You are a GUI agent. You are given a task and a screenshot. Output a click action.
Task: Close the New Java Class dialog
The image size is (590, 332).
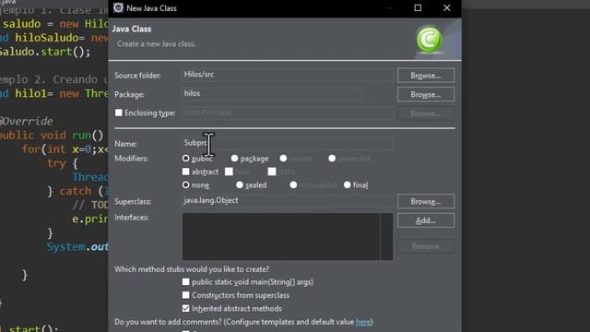coord(446,8)
